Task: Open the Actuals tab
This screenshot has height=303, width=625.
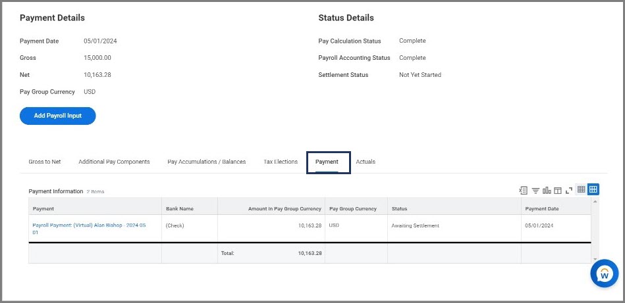Action: [366, 162]
